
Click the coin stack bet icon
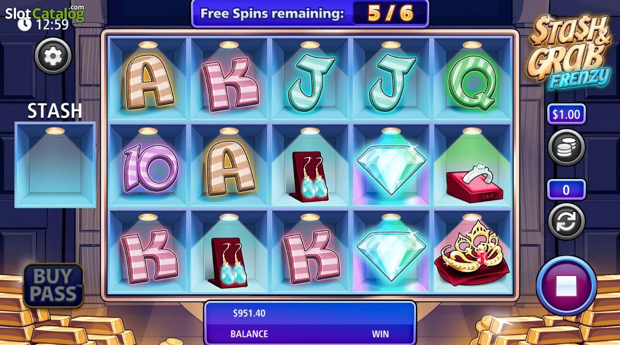[x=566, y=148]
